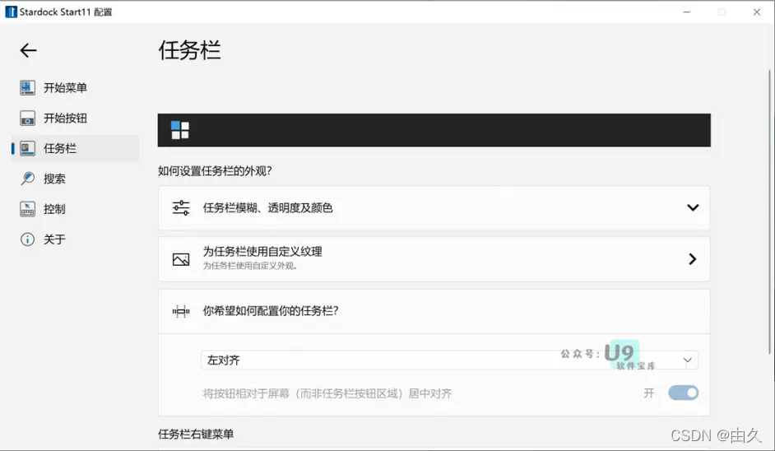The image size is (775, 451).
Task: Click the 控制 sidebar icon
Action: [x=27, y=209]
